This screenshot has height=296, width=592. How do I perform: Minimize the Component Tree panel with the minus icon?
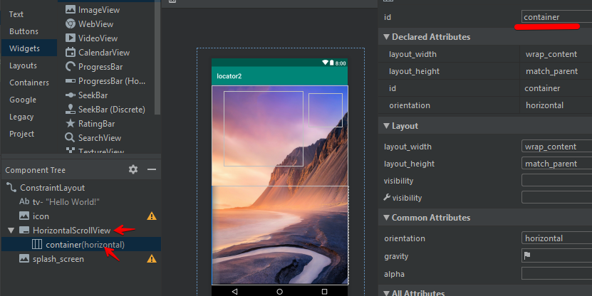coord(151,169)
